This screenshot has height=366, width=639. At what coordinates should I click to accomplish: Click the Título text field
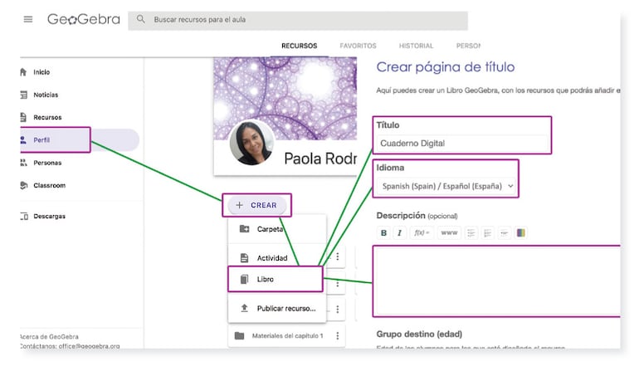(462, 144)
